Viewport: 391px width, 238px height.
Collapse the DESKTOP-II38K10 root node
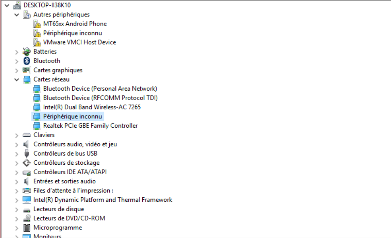tap(7, 5)
